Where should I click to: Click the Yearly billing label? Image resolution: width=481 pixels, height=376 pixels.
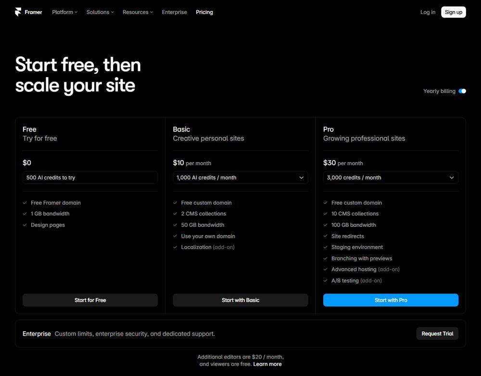click(439, 91)
